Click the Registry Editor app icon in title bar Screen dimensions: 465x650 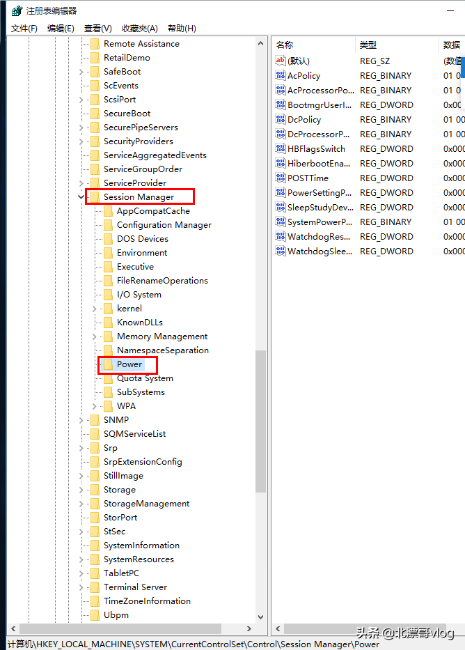click(x=17, y=10)
